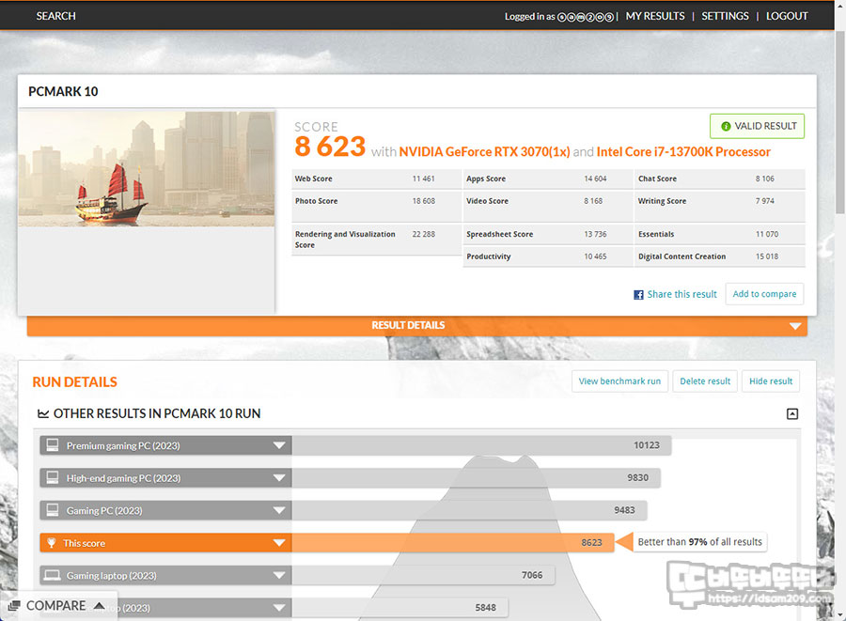Click the 10123 Premium gaming PC score bar
Screen dimensions: 846x621
(482, 446)
